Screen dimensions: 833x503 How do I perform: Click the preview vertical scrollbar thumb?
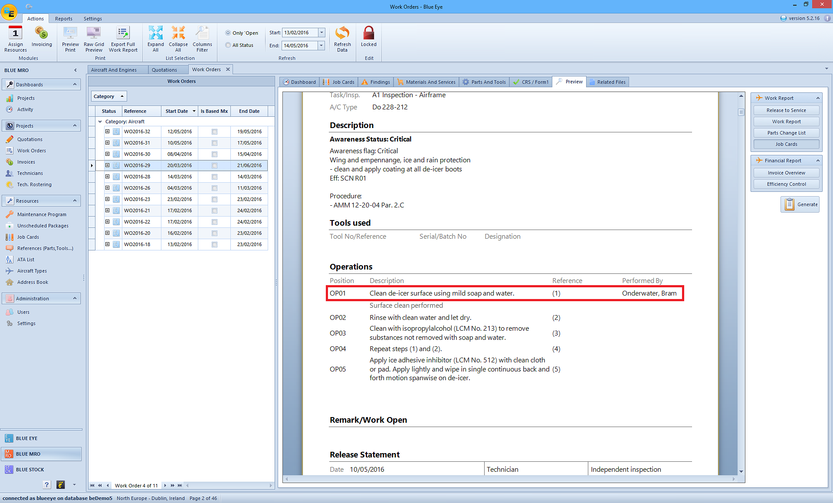click(741, 112)
